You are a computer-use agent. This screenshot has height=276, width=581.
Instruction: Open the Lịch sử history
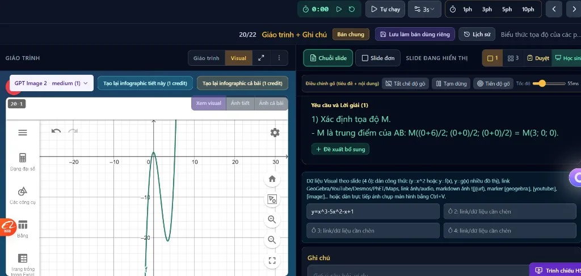pos(477,35)
